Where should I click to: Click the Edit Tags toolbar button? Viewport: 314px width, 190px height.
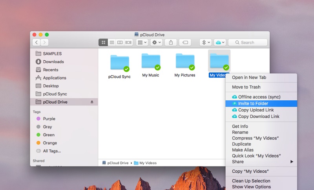pyautogui.click(x=185, y=42)
